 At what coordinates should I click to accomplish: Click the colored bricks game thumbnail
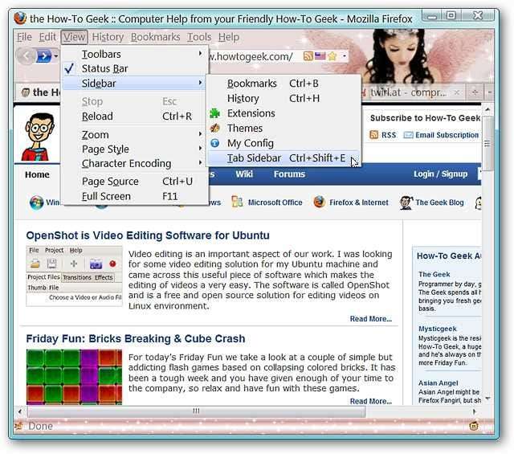pos(74,377)
